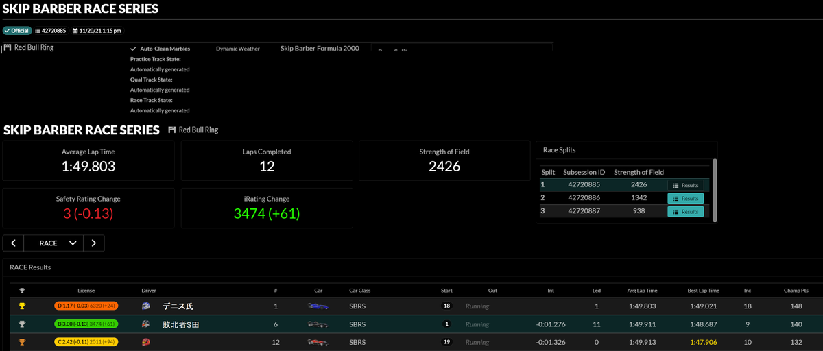Click iRating Change value 3474 (+61)
This screenshot has width=823, height=351.
click(267, 213)
